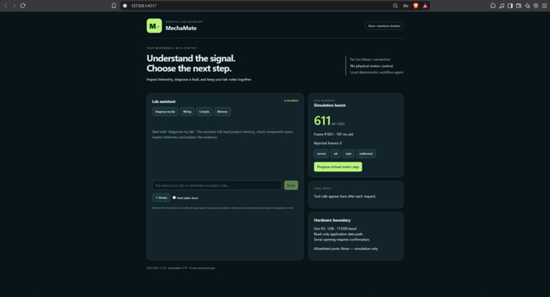The image size is (550, 297).
Task: Open the zoom magnifier icon in the address bar
Action: (x=395, y=5)
